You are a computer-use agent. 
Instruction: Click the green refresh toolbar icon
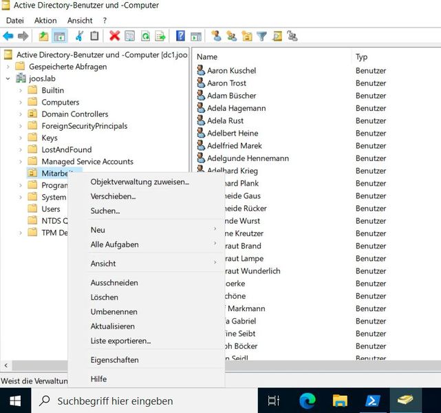(x=145, y=36)
